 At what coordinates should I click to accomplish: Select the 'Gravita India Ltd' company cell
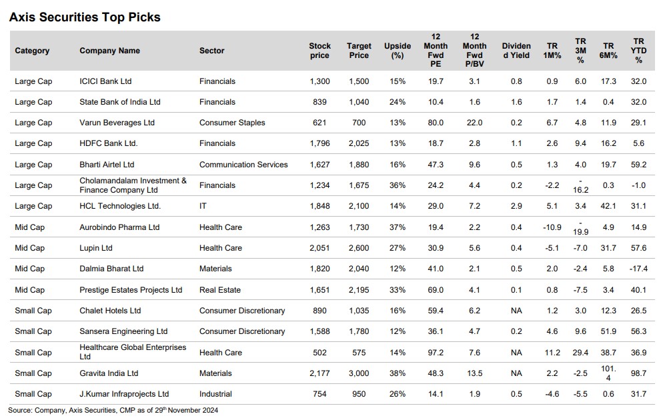pyautogui.click(x=109, y=373)
